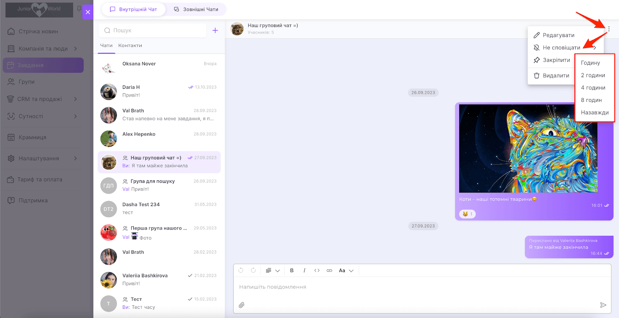Expand the Налаштування menu

coord(43,158)
